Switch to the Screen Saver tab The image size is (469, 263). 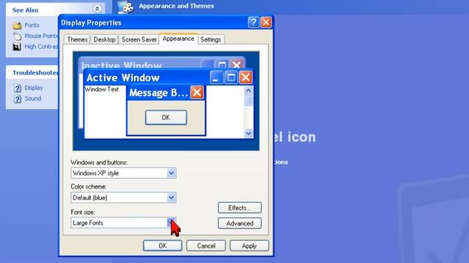(x=139, y=39)
